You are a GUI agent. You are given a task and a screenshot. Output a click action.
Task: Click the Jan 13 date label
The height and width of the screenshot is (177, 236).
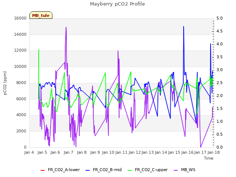(147, 152)
